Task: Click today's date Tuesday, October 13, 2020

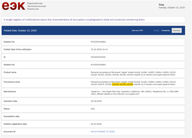Action: [x=172, y=8]
